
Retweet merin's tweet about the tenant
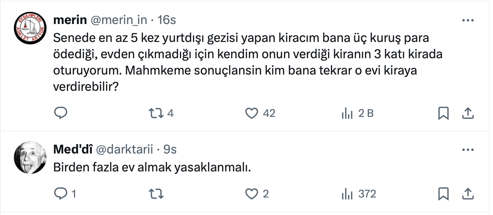[155, 113]
